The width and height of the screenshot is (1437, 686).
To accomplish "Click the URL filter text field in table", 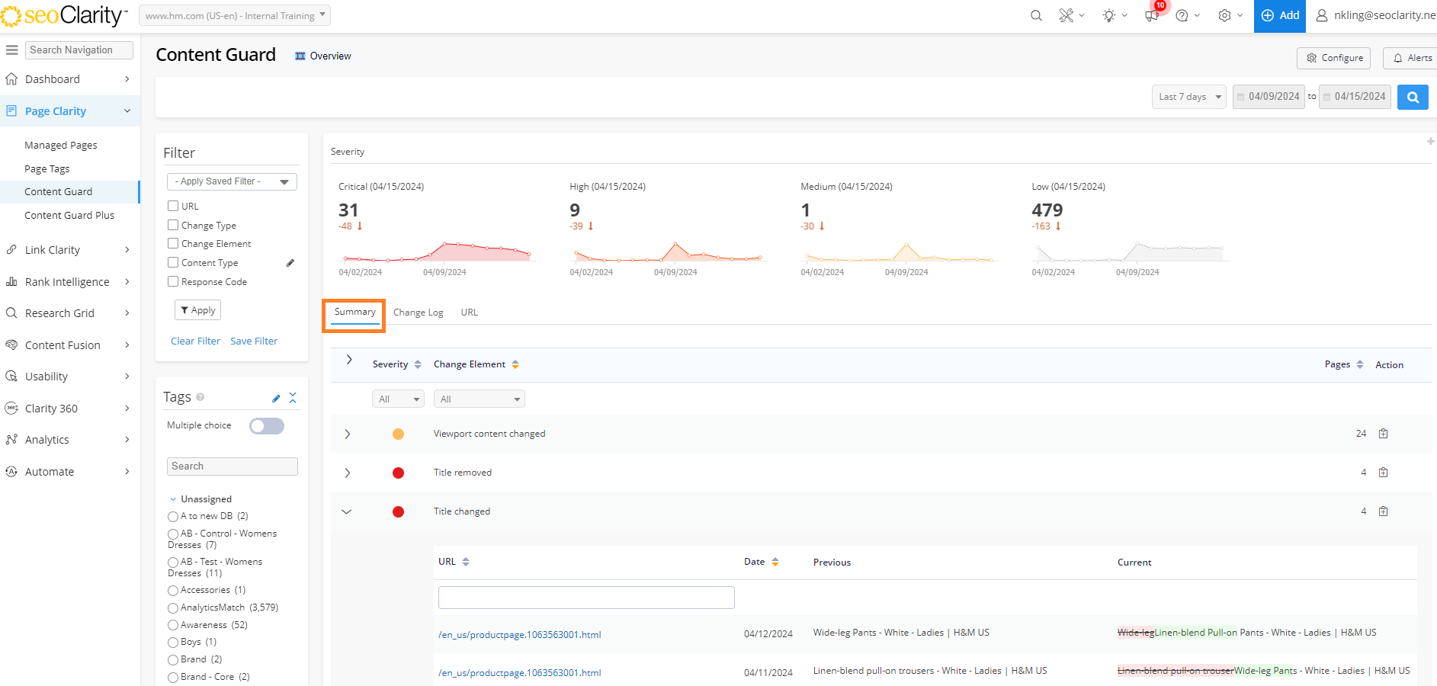I will click(x=586, y=598).
